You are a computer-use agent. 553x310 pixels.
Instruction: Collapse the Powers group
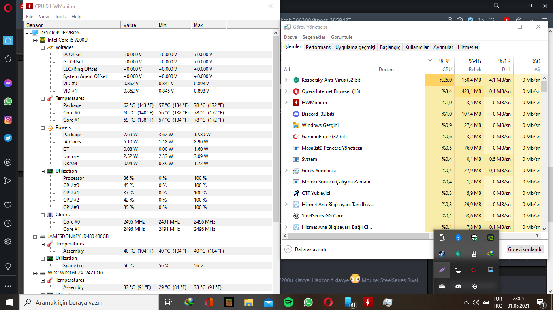click(x=43, y=127)
